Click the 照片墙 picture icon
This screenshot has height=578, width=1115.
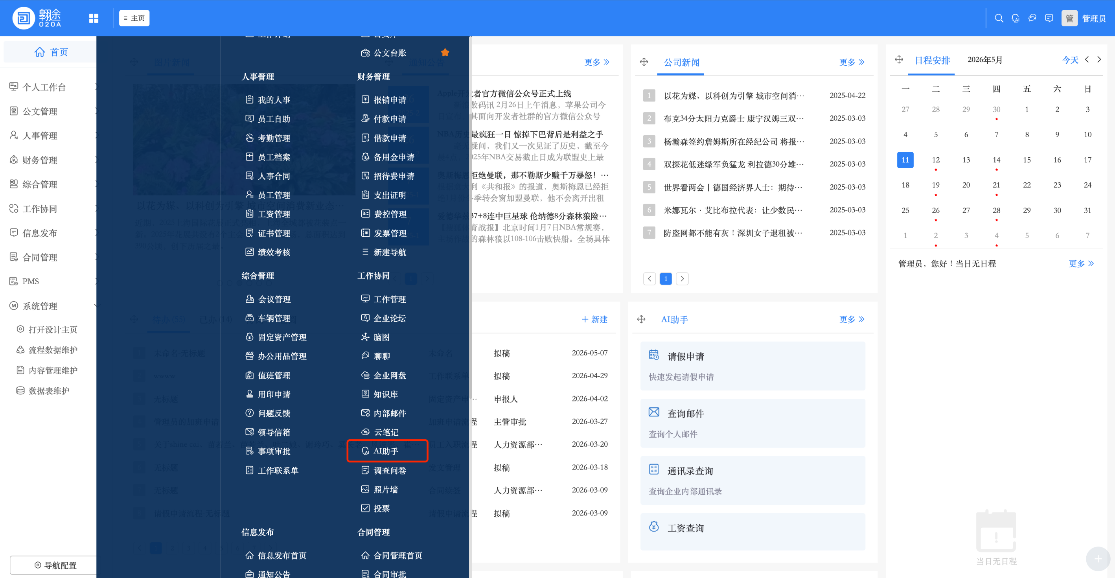point(365,489)
